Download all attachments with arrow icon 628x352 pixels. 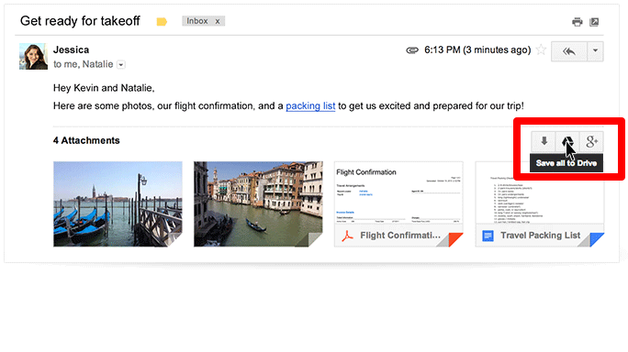[544, 141]
